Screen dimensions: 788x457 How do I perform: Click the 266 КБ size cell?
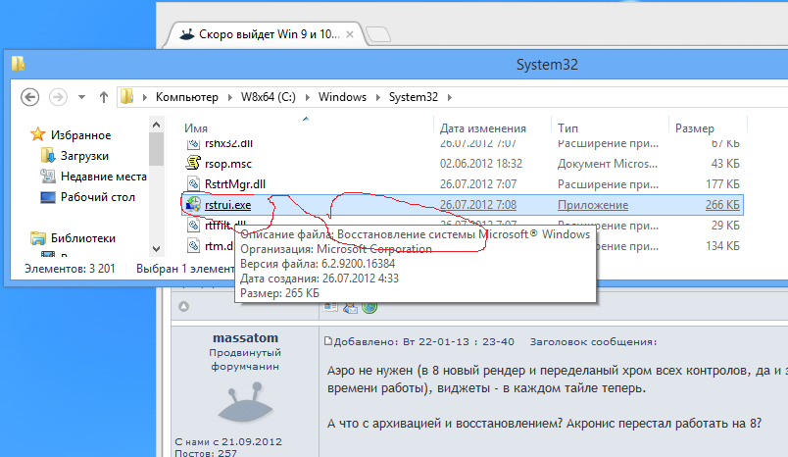tap(722, 205)
